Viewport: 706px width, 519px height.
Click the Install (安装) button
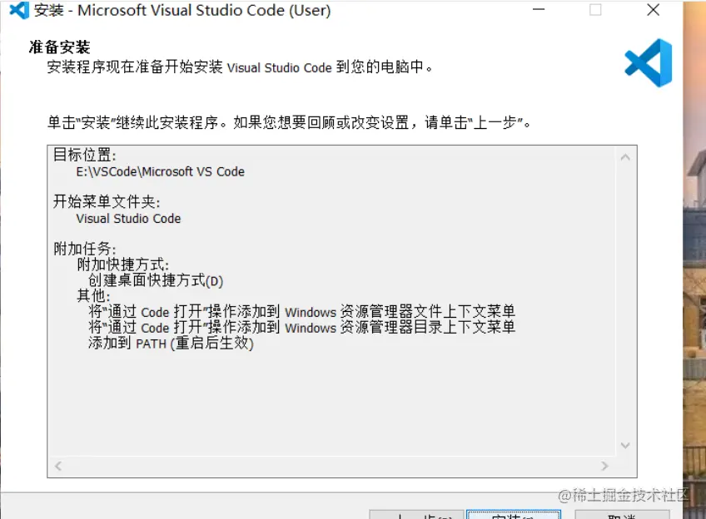tap(514, 515)
